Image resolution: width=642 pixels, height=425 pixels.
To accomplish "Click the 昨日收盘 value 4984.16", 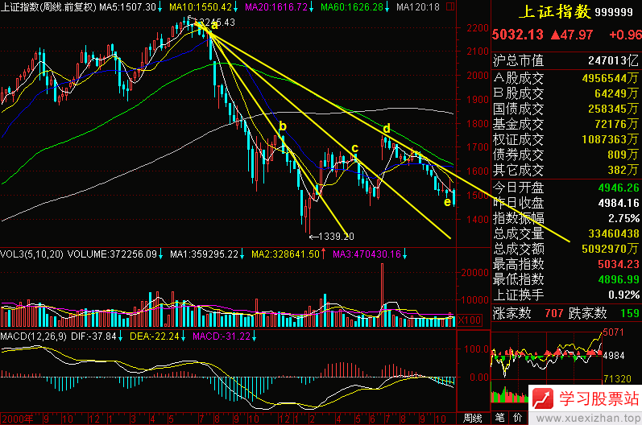I will click(x=619, y=203).
